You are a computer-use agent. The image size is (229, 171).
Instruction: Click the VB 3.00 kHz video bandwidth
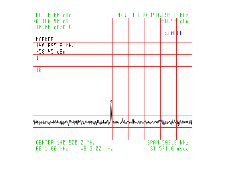coord(97,148)
